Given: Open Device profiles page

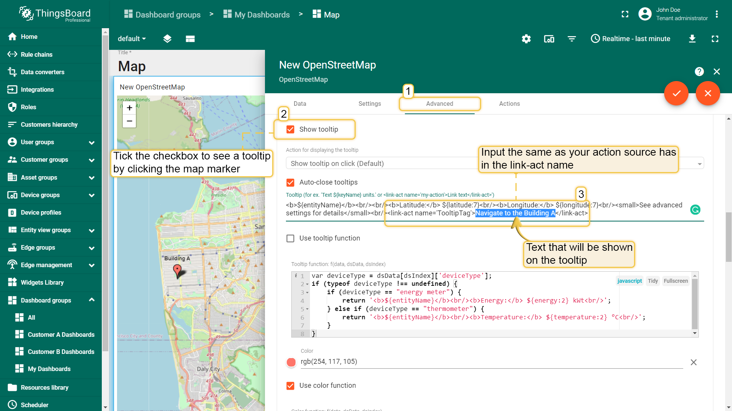Looking at the screenshot, I should (51, 212).
